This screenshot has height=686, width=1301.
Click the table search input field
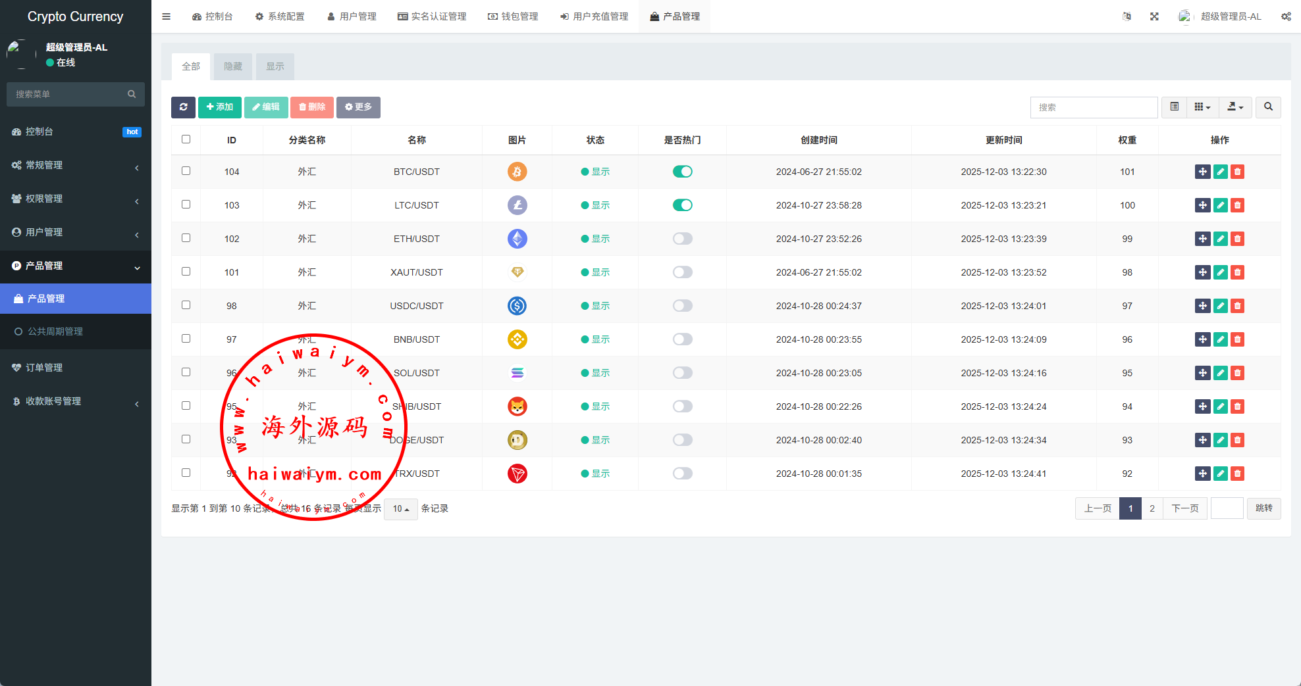(x=1093, y=107)
